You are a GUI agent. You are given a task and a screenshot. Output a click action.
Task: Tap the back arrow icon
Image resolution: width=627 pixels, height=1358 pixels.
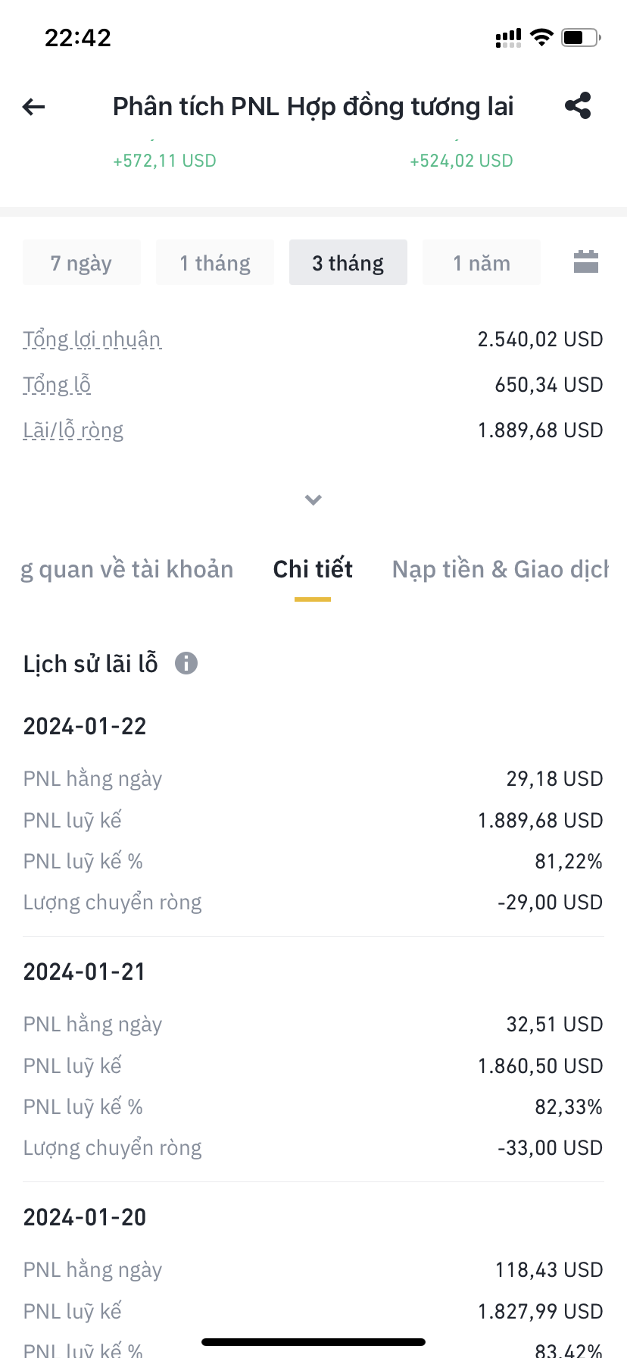point(34,107)
